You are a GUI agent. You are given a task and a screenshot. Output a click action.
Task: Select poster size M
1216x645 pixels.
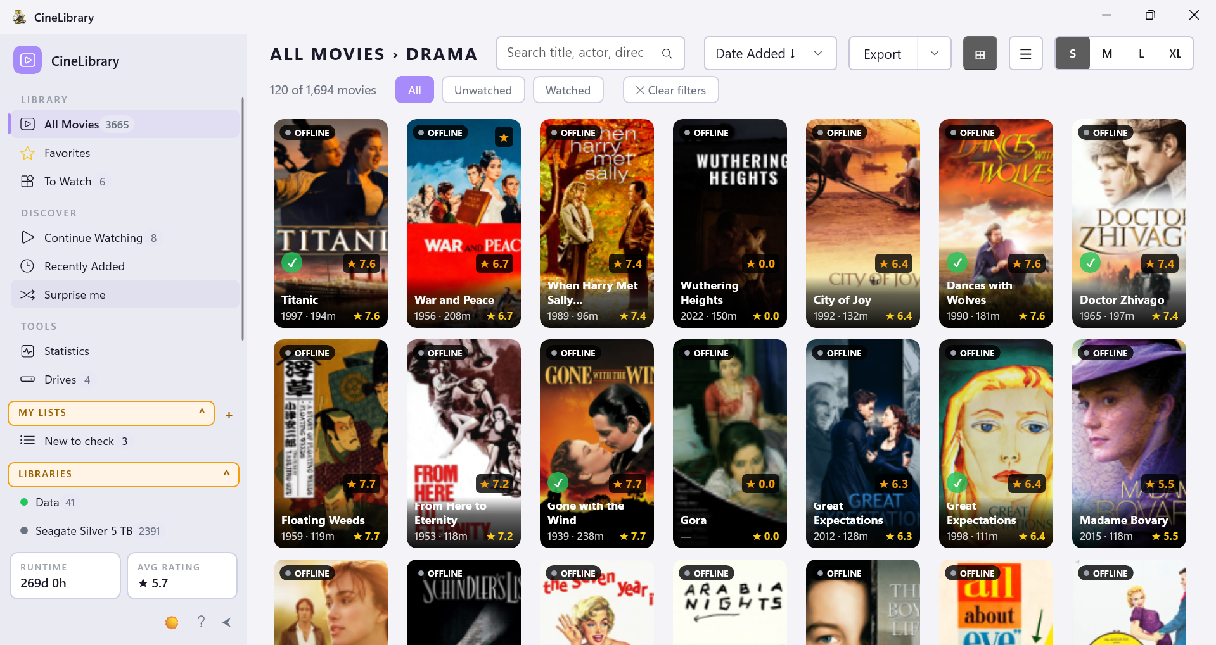point(1107,54)
